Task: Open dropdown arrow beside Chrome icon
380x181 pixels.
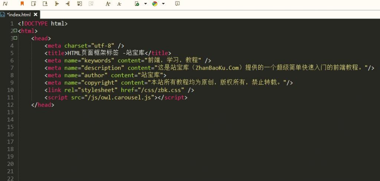Action: pyautogui.click(x=163, y=4)
